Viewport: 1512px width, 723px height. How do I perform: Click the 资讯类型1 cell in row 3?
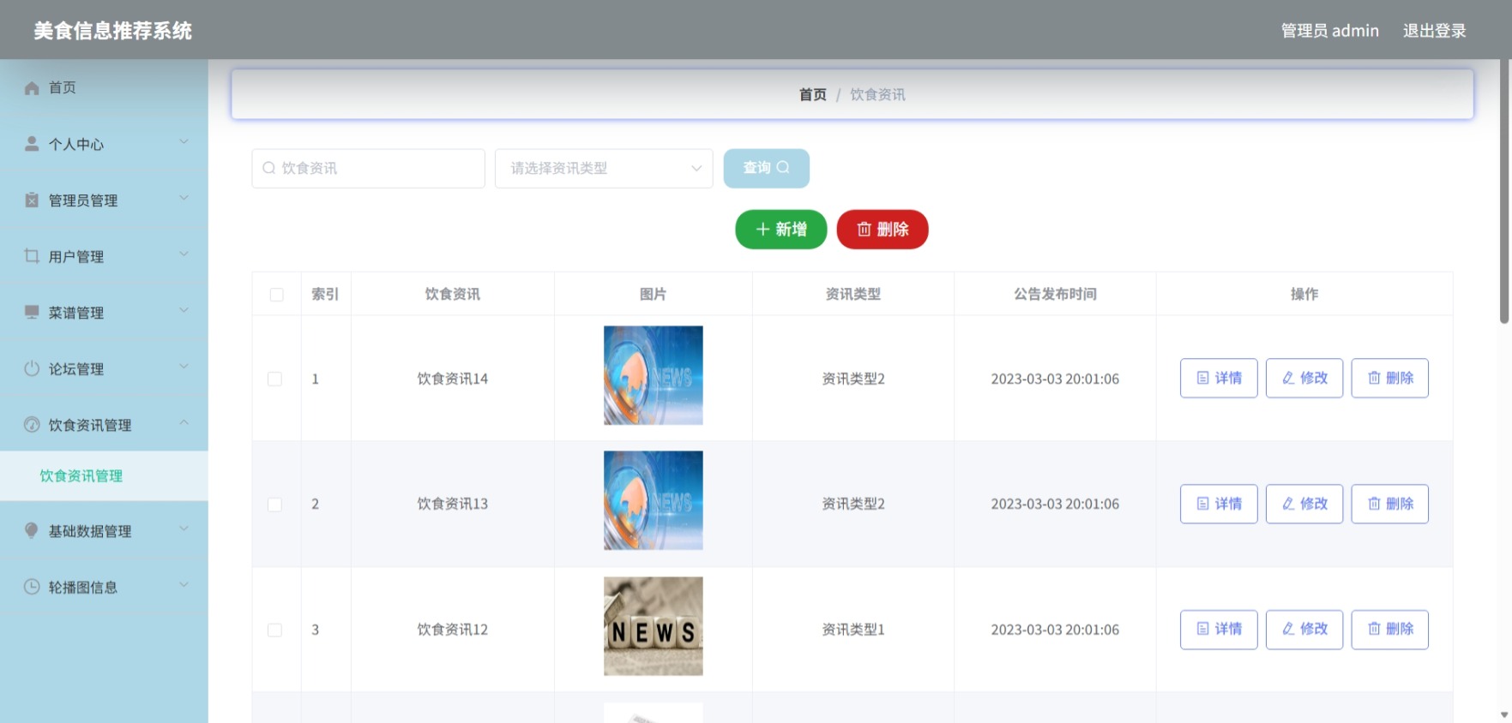853,630
